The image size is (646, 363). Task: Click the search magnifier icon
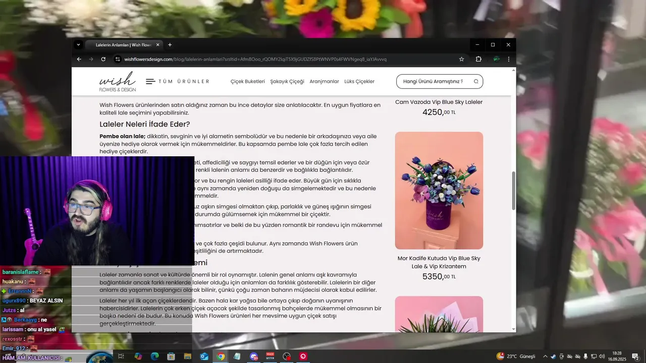pyautogui.click(x=475, y=81)
